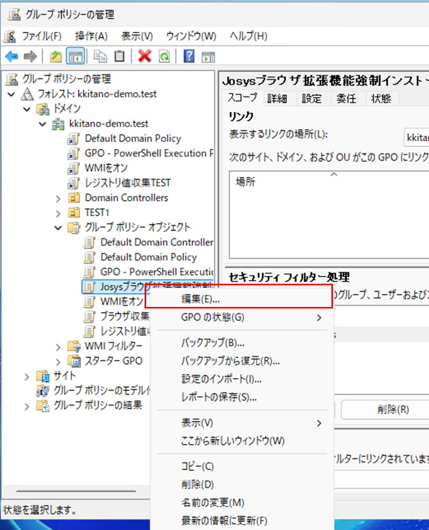Select バックアップ(B)... in the context menu

pyautogui.click(x=213, y=343)
